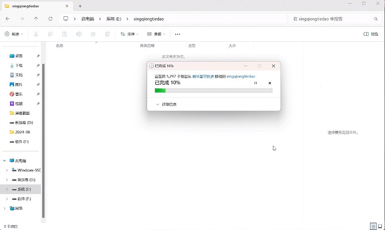This screenshot has width=385, height=230.
Task: Expand 系统 (E:) under 此电脑
Action: pyautogui.click(x=7, y=189)
